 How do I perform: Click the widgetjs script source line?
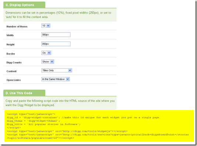click(67, 131)
